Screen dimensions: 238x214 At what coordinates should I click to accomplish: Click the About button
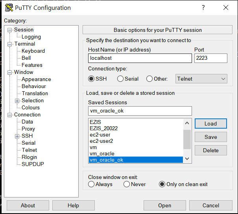coord(28,205)
